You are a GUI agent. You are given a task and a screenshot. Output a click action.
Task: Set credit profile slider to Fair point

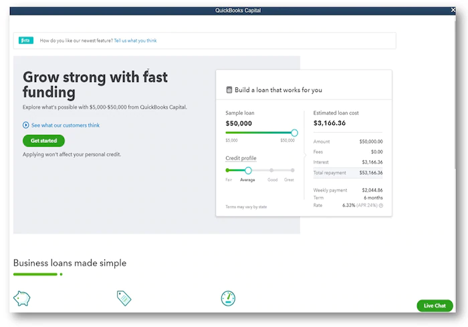click(x=227, y=170)
